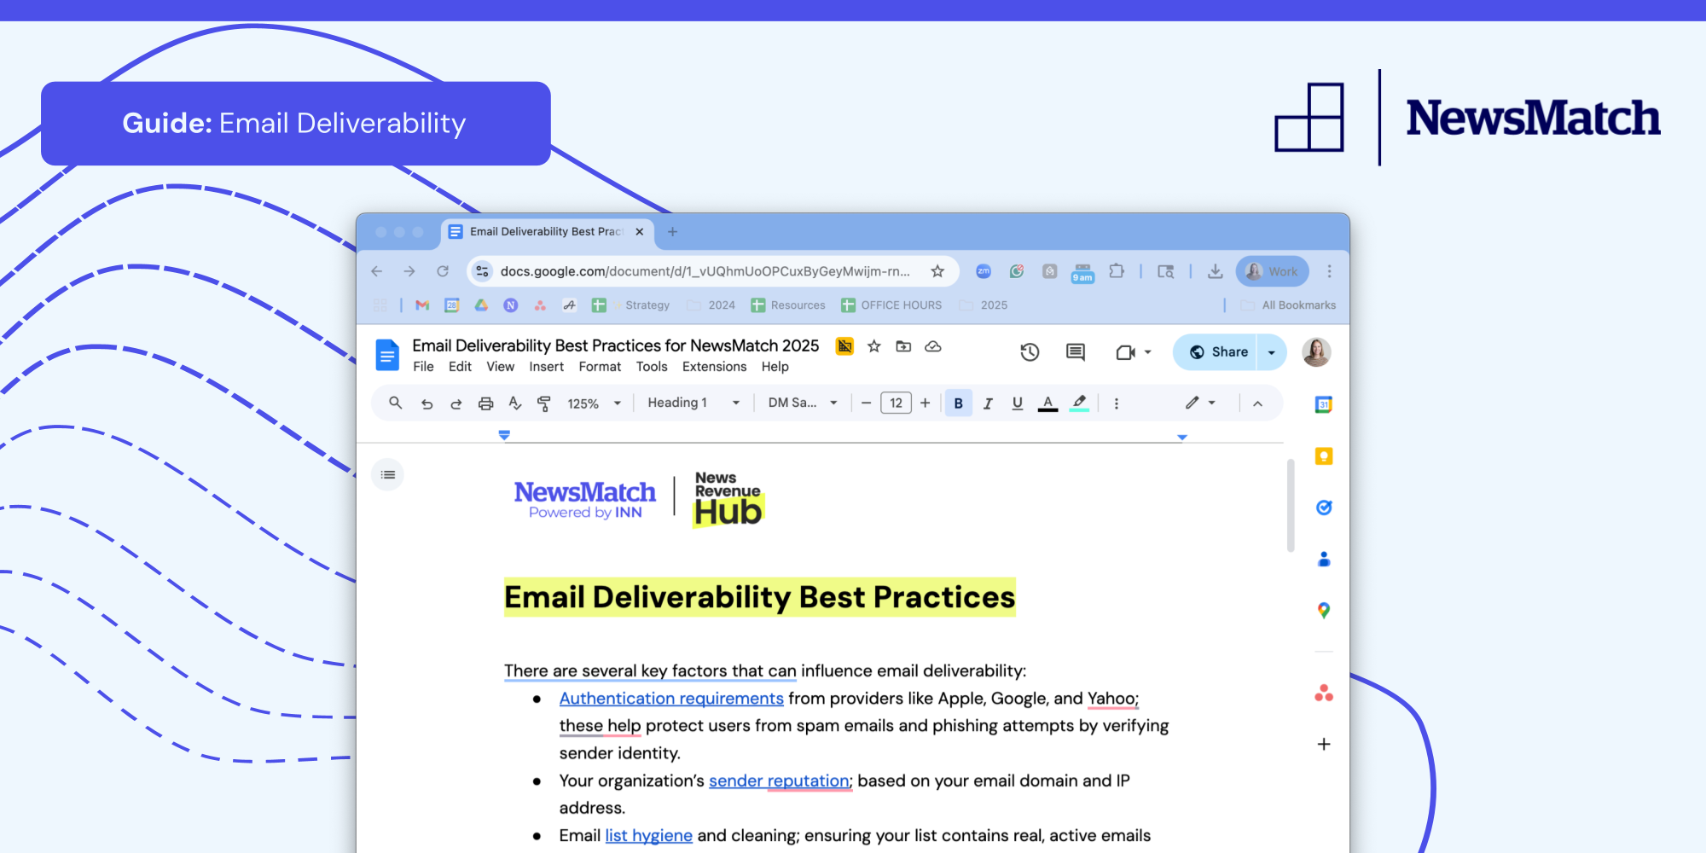The height and width of the screenshot is (853, 1706).
Task: Toggle bold formatting
Action: point(959,403)
